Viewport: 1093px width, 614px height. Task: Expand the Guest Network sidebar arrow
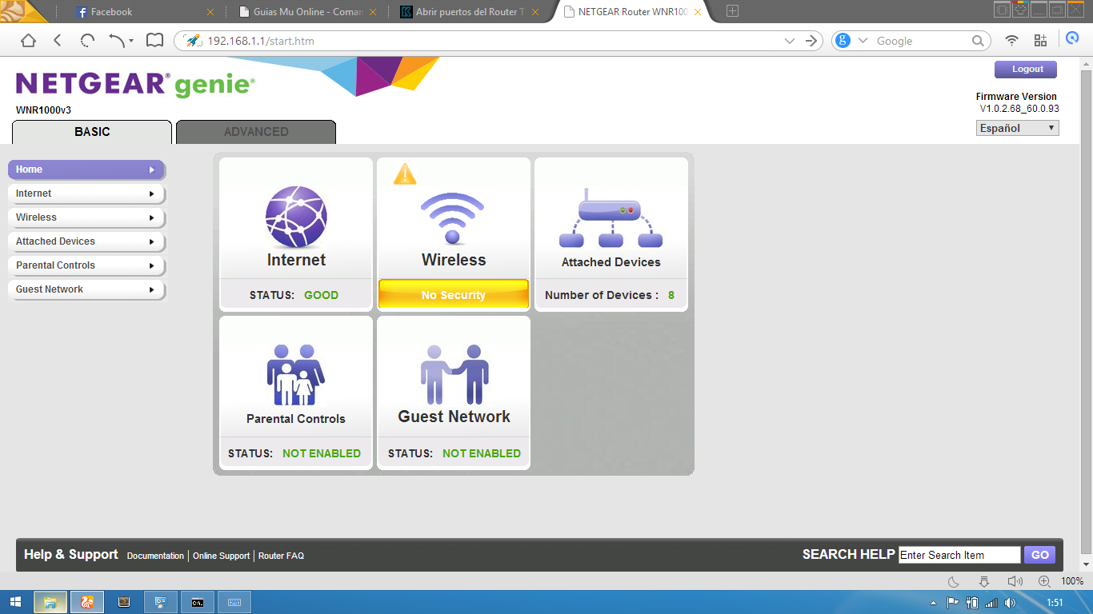tap(152, 289)
